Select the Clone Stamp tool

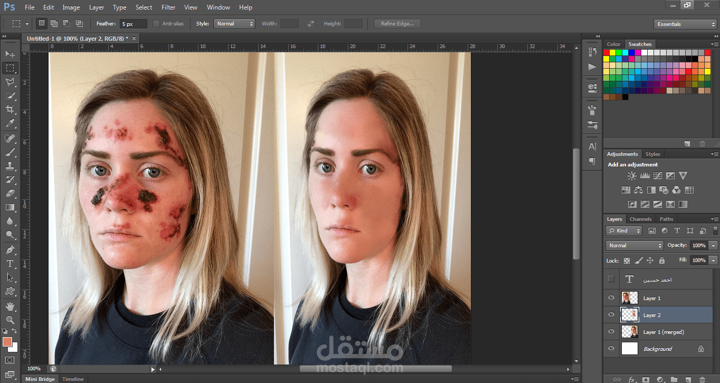10,166
